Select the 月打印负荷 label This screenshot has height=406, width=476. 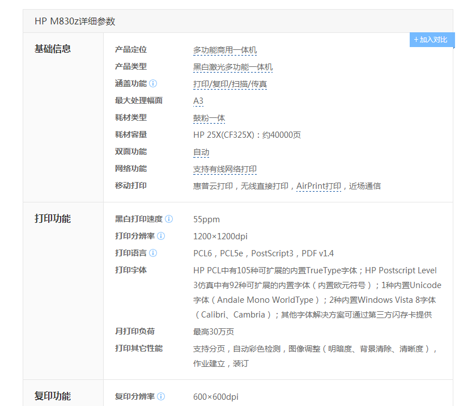(x=135, y=331)
